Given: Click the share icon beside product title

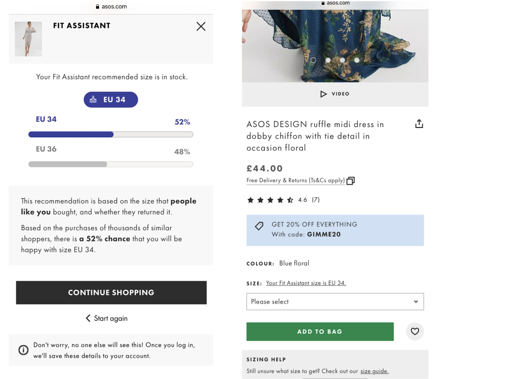Looking at the screenshot, I should point(419,124).
